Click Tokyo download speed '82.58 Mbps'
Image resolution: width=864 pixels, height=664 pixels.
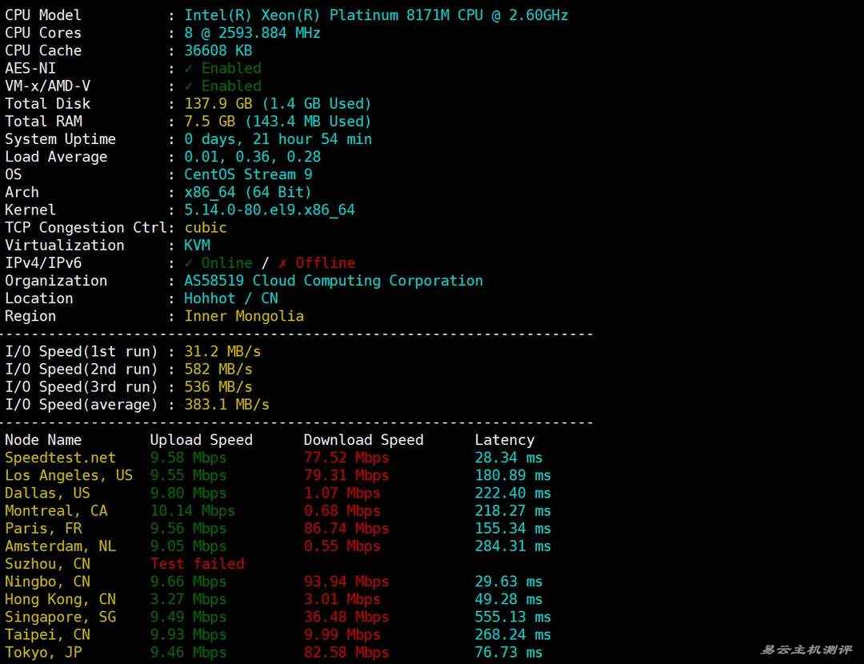(346, 653)
